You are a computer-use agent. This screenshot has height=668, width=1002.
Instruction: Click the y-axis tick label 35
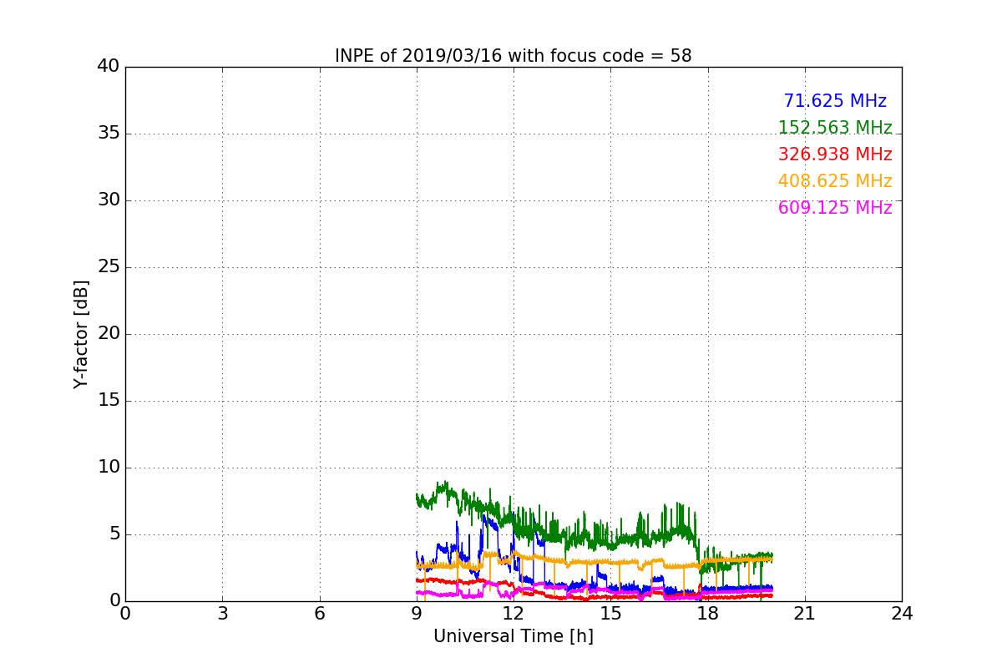tap(109, 134)
